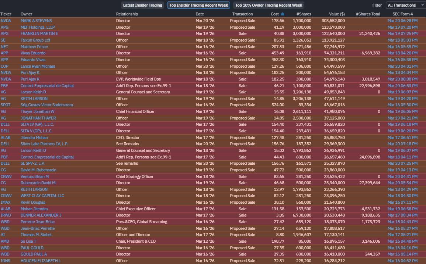Open SEC filing Mar 17 08:34 PM
The image size is (426, 264).
pos(403,215)
